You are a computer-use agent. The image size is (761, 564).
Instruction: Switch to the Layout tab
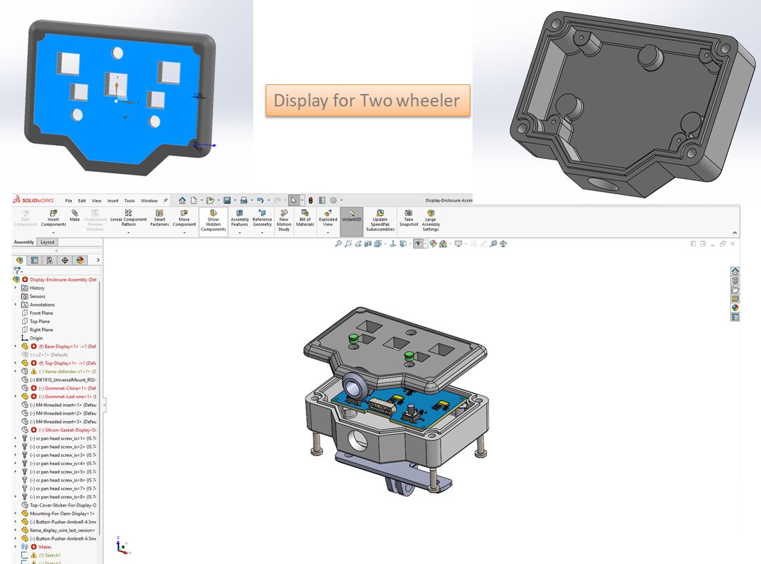[x=47, y=243]
